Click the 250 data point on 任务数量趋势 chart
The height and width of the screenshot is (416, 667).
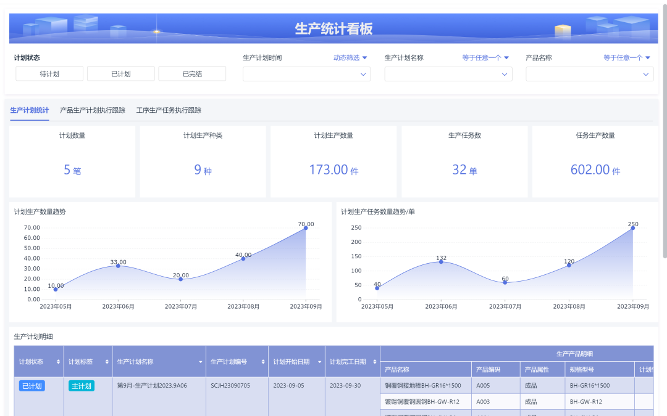tap(632, 227)
